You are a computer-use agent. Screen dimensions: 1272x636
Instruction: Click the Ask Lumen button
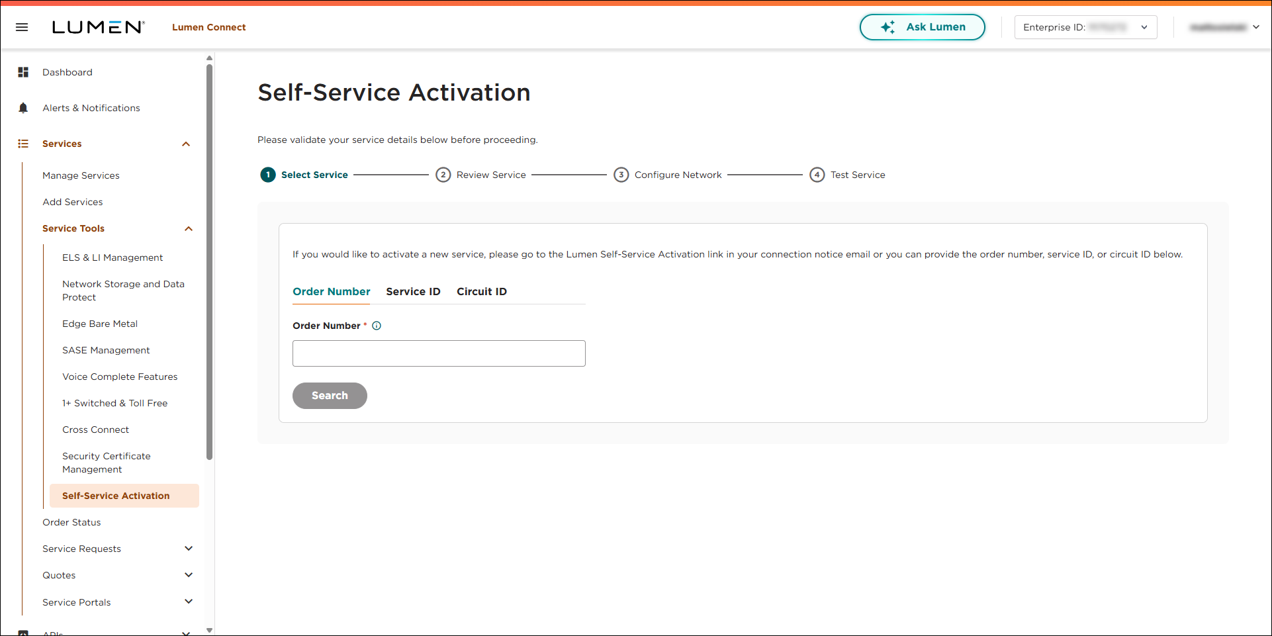click(923, 27)
